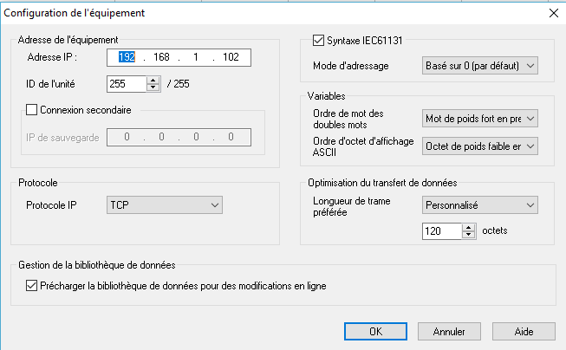Toggle Précharger la bibliothèque de données checkbox
This screenshot has height=350, width=566.
point(33,285)
